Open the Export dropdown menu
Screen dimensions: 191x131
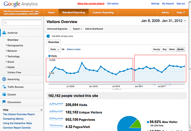click(x=78, y=29)
